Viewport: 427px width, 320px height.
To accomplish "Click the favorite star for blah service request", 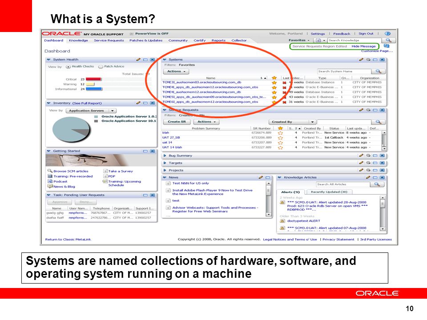I will (280, 133).
